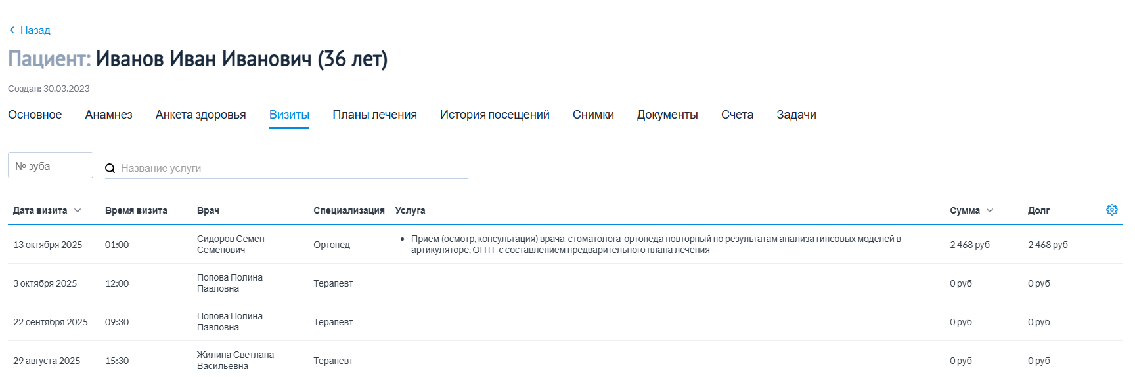Click doctor Жилина Светлана Васильевна
1135x377 pixels.
[x=235, y=361]
